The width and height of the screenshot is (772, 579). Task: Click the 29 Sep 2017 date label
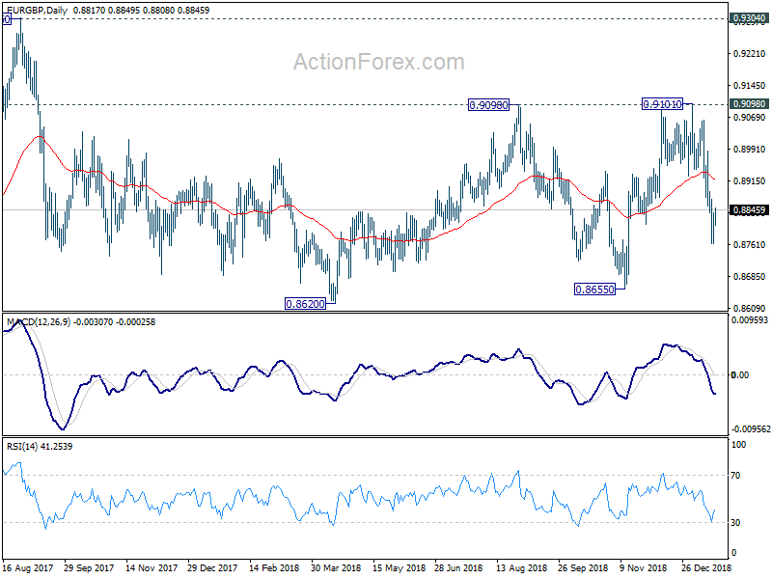tap(89, 567)
